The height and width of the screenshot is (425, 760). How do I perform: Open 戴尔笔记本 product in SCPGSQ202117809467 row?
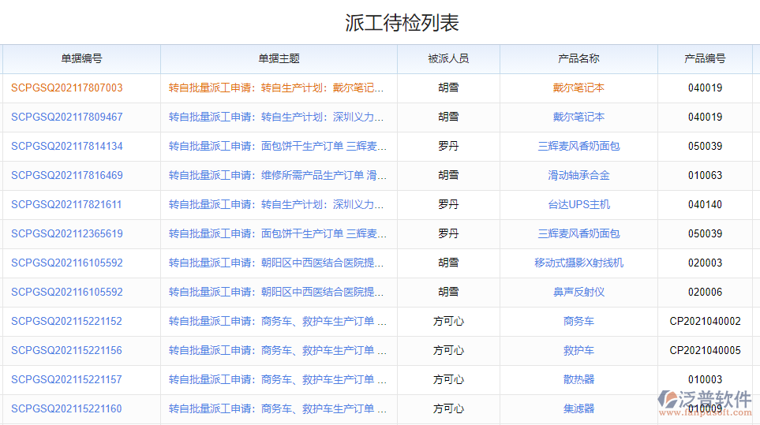click(x=578, y=117)
